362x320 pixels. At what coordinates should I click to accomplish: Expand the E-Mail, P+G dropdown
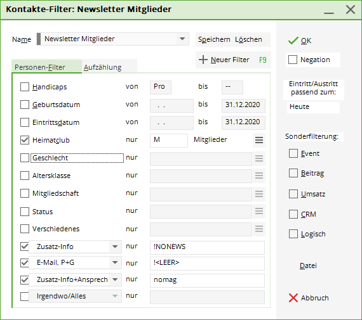[x=115, y=262]
